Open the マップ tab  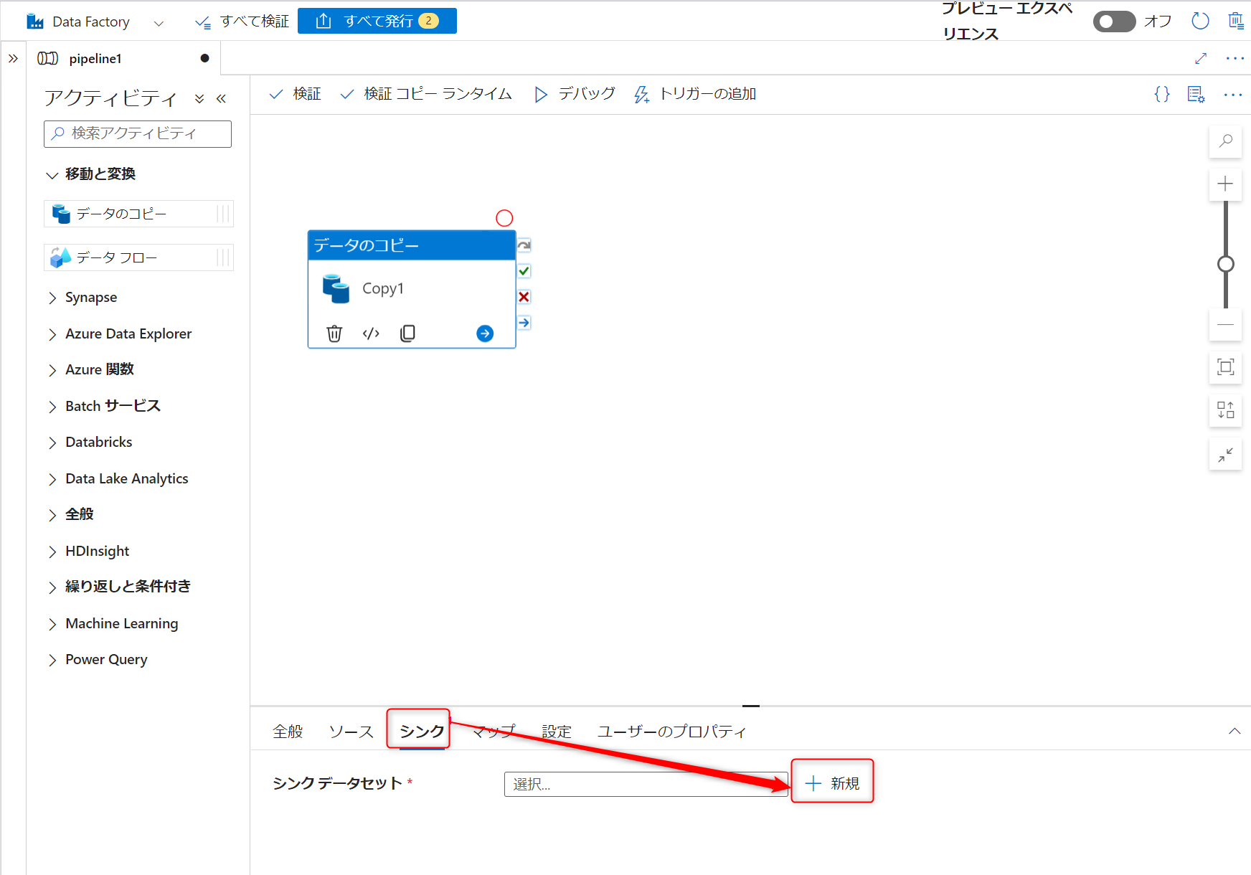click(x=494, y=732)
